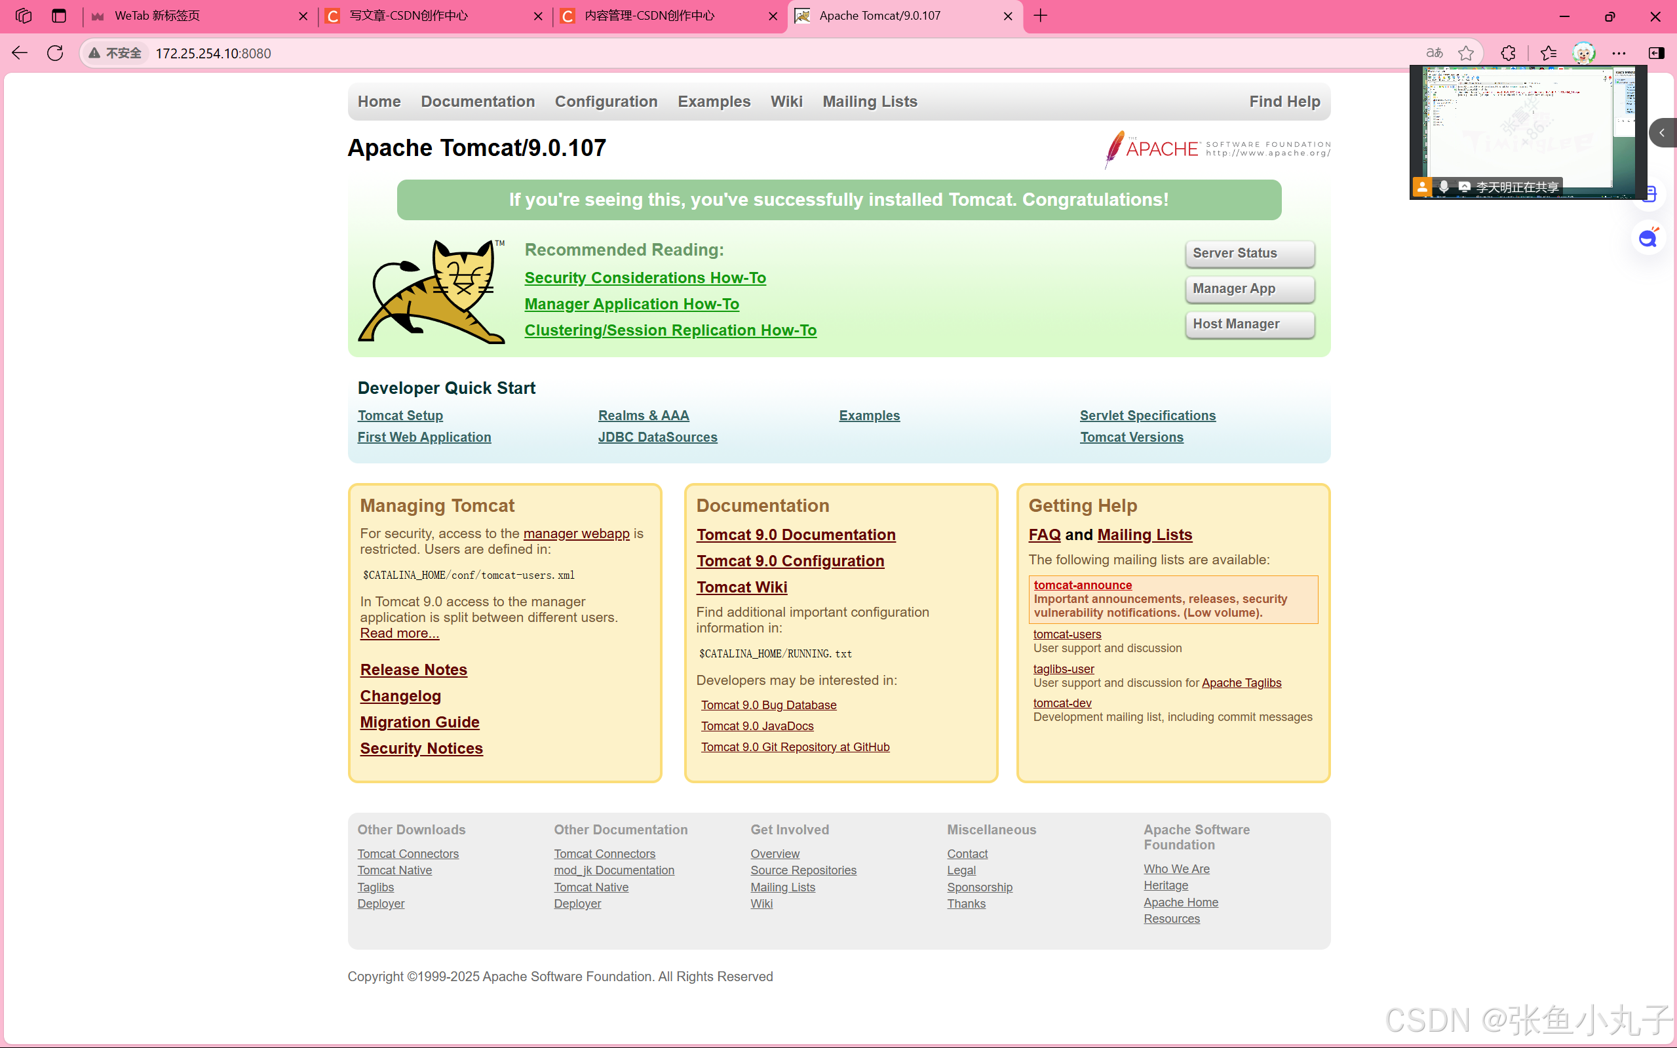This screenshot has width=1677, height=1048.
Task: Switch to 写文章-CSDN创作中心 tab
Action: [434, 16]
